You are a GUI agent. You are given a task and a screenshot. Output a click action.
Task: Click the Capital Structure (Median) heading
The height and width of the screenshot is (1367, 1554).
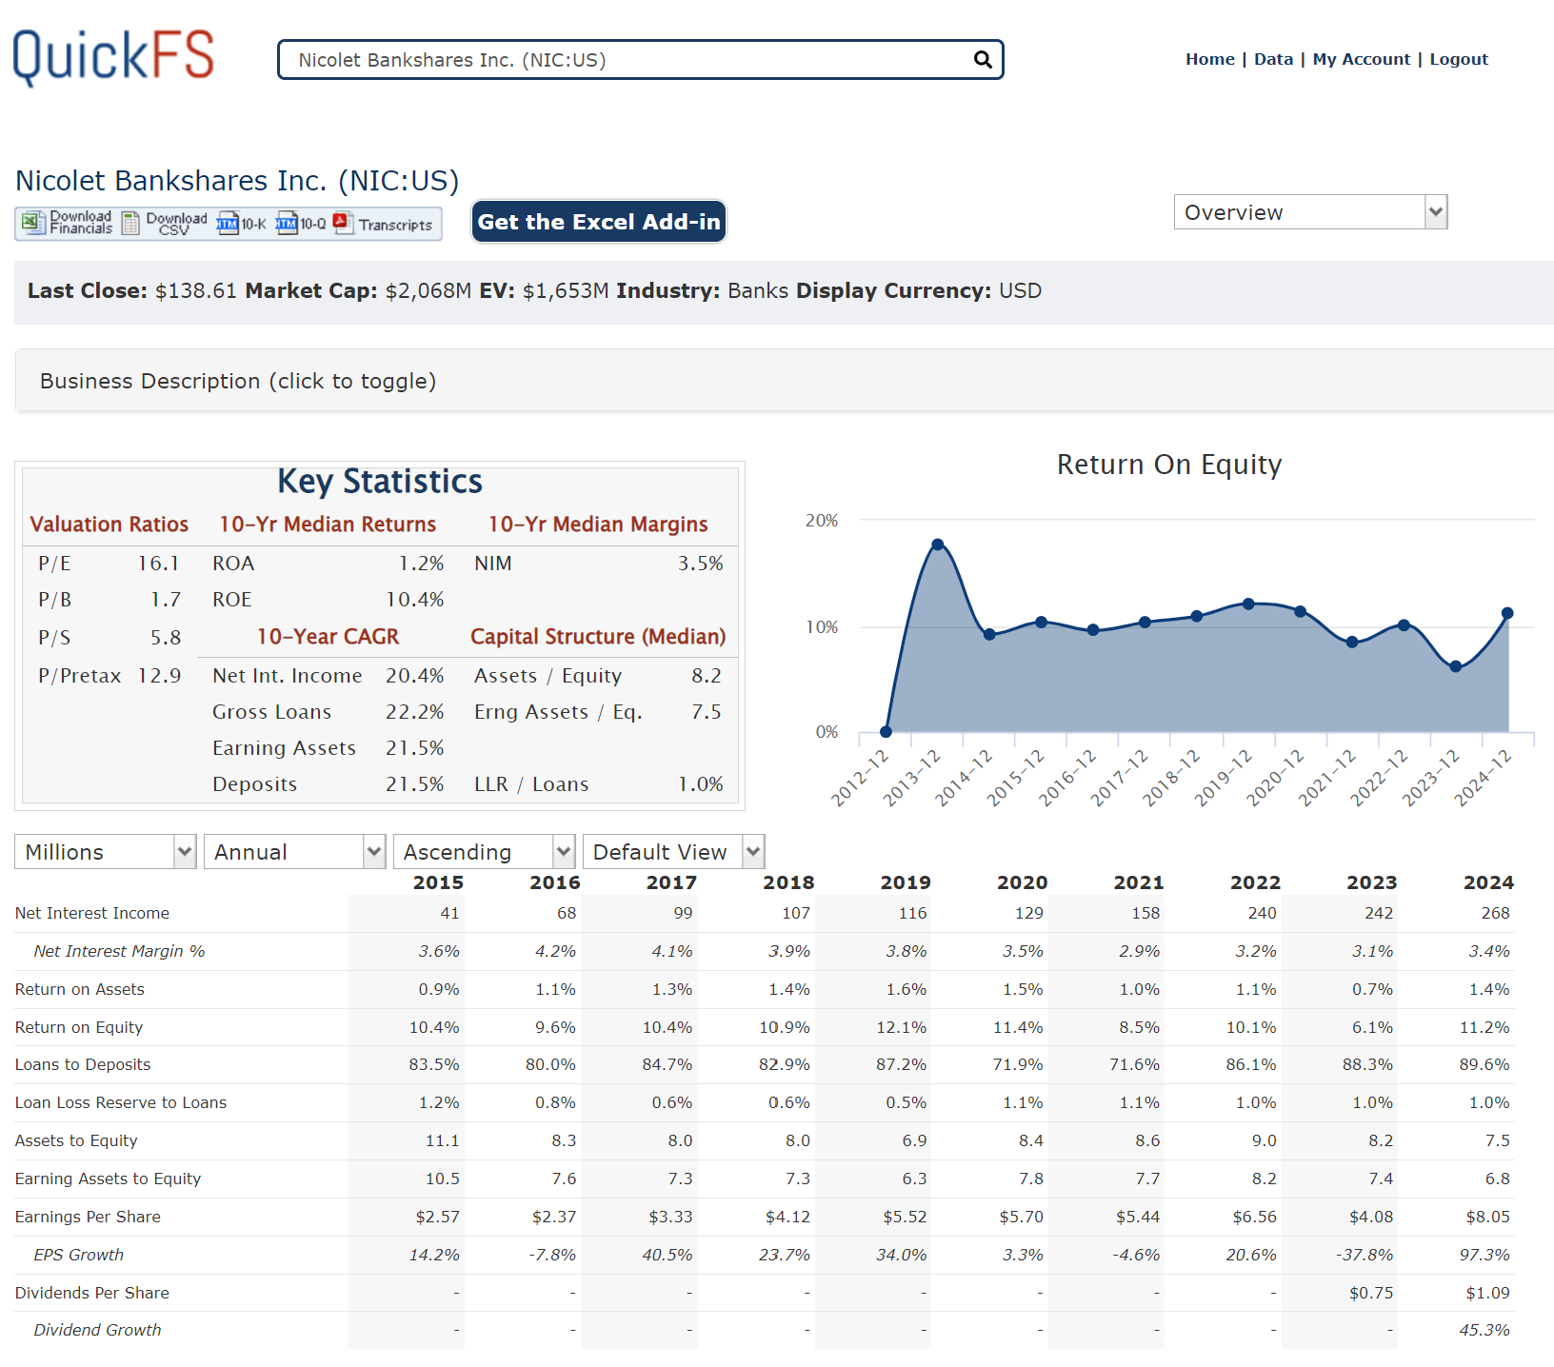click(598, 637)
